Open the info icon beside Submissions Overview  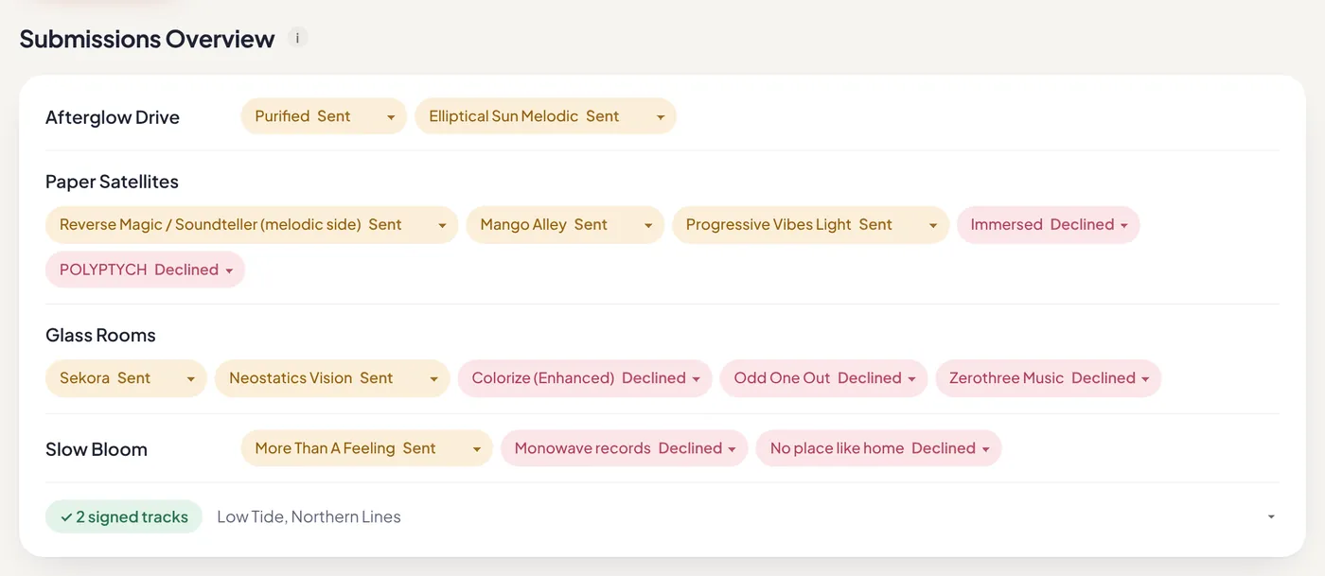298,39
